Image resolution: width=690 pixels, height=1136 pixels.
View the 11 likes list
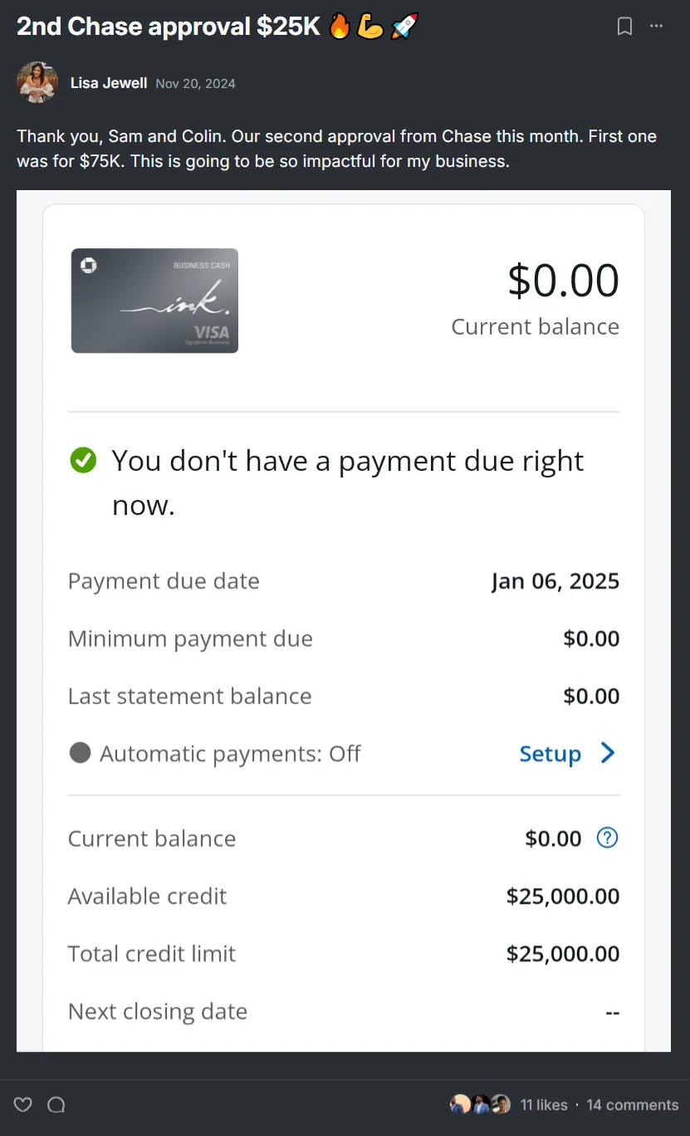click(544, 1104)
